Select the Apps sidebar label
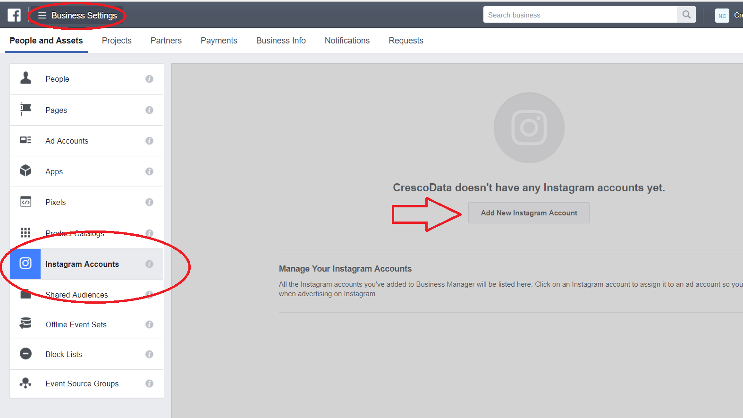 tap(54, 171)
